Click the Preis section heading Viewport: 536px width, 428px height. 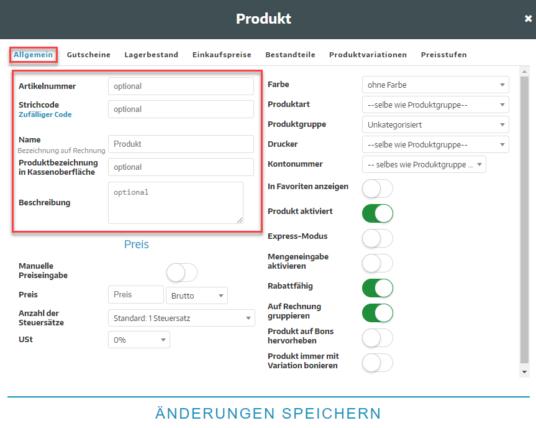click(137, 244)
